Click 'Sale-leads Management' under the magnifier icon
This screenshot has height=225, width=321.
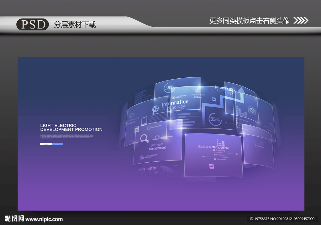[157, 147]
